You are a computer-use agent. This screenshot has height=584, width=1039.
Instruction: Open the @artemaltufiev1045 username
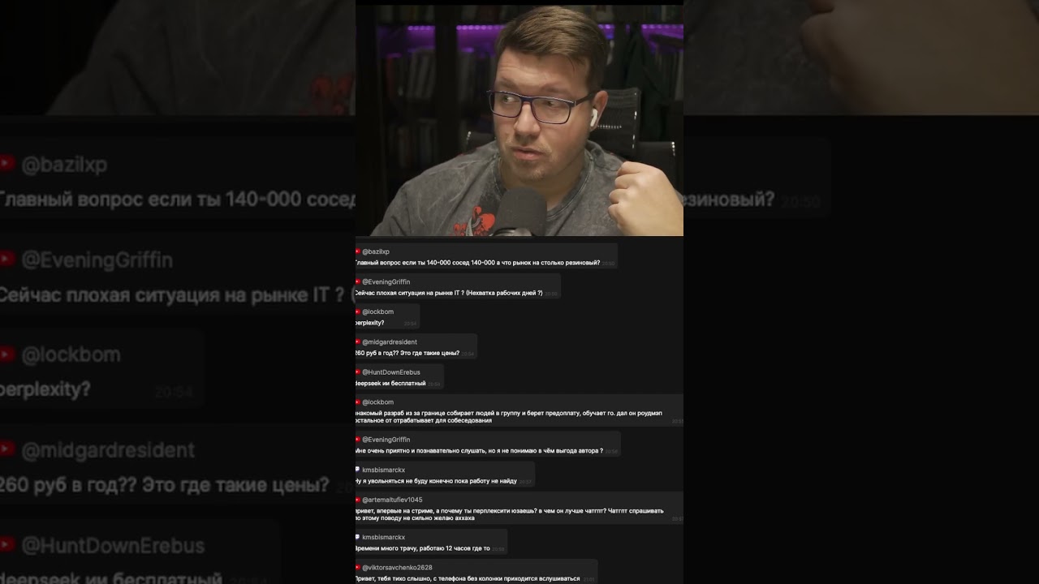point(392,500)
